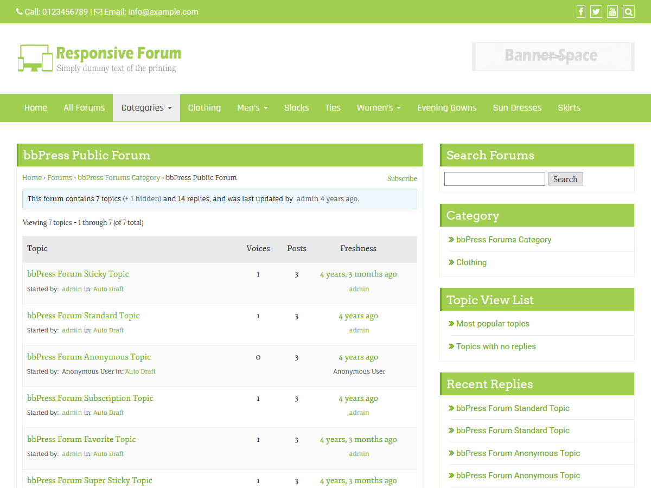This screenshot has width=651, height=488.
Task: Open first Standard Topic recent reply
Action: pos(513,408)
